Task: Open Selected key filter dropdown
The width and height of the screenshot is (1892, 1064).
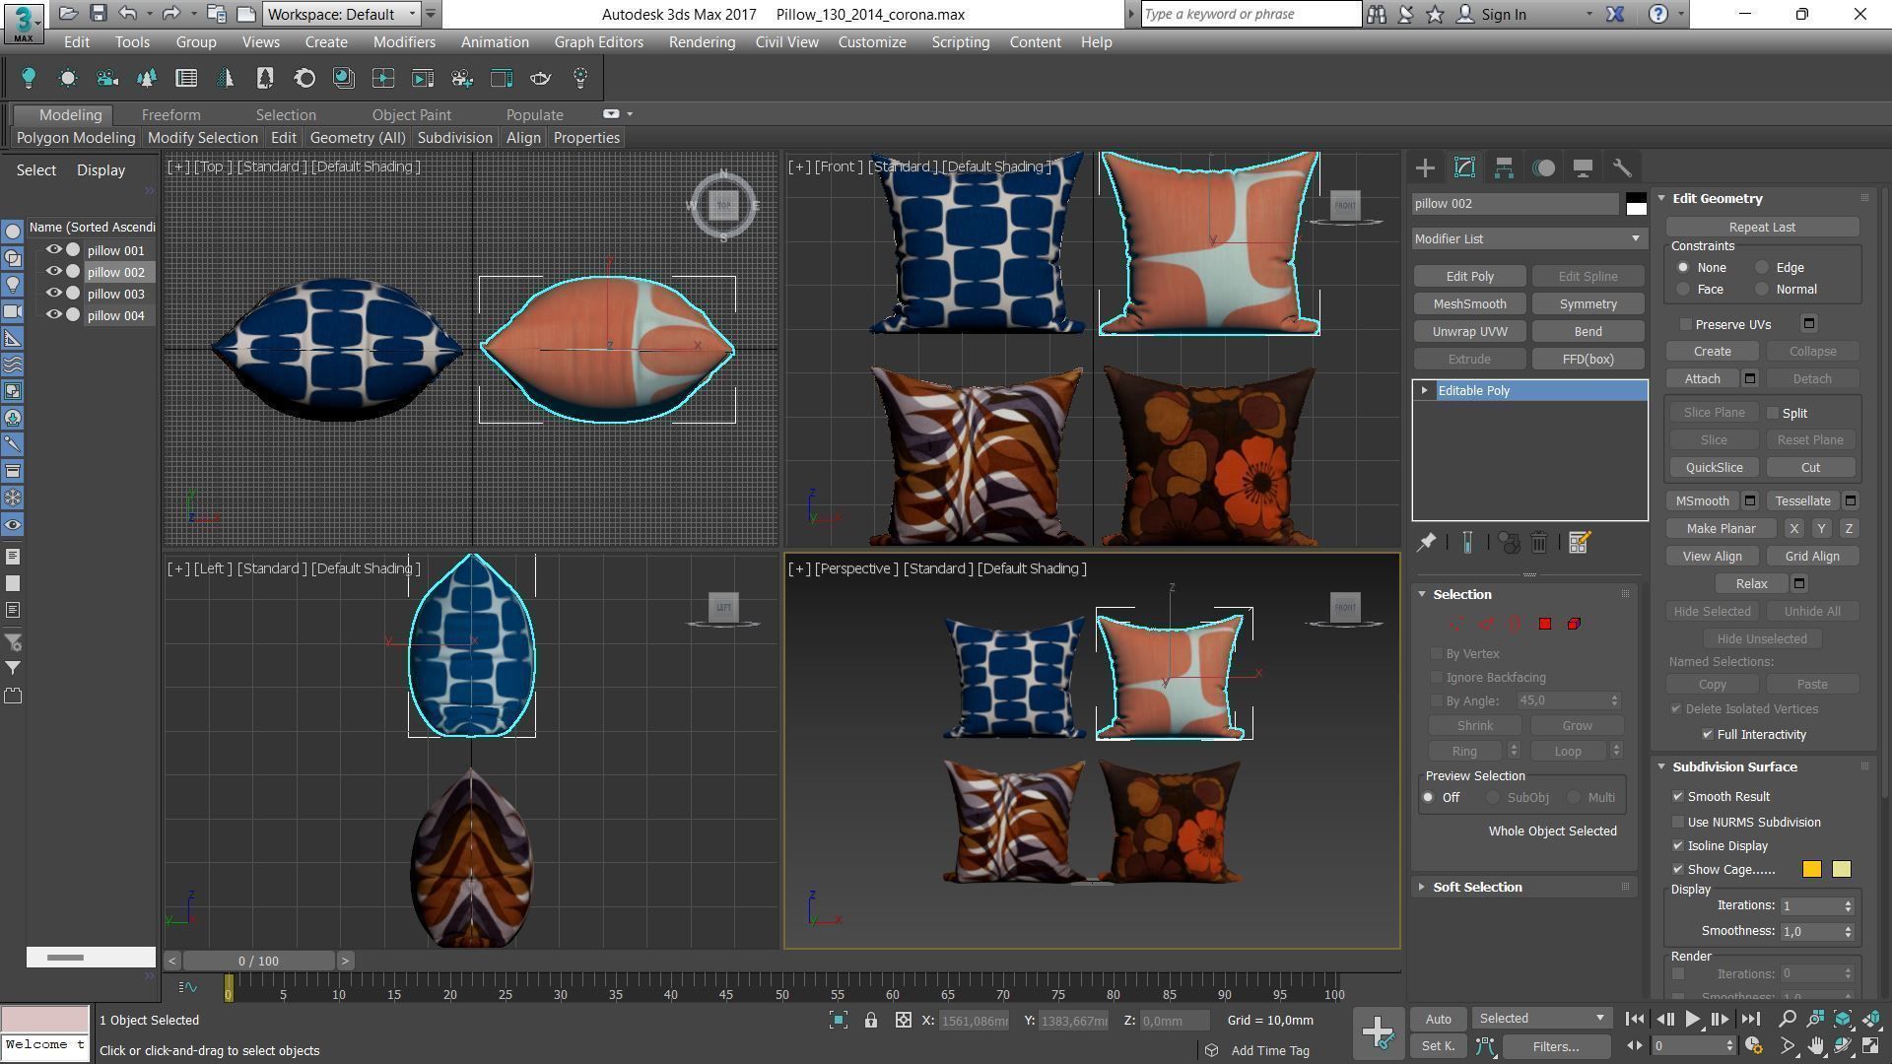Action: pos(1541,1019)
